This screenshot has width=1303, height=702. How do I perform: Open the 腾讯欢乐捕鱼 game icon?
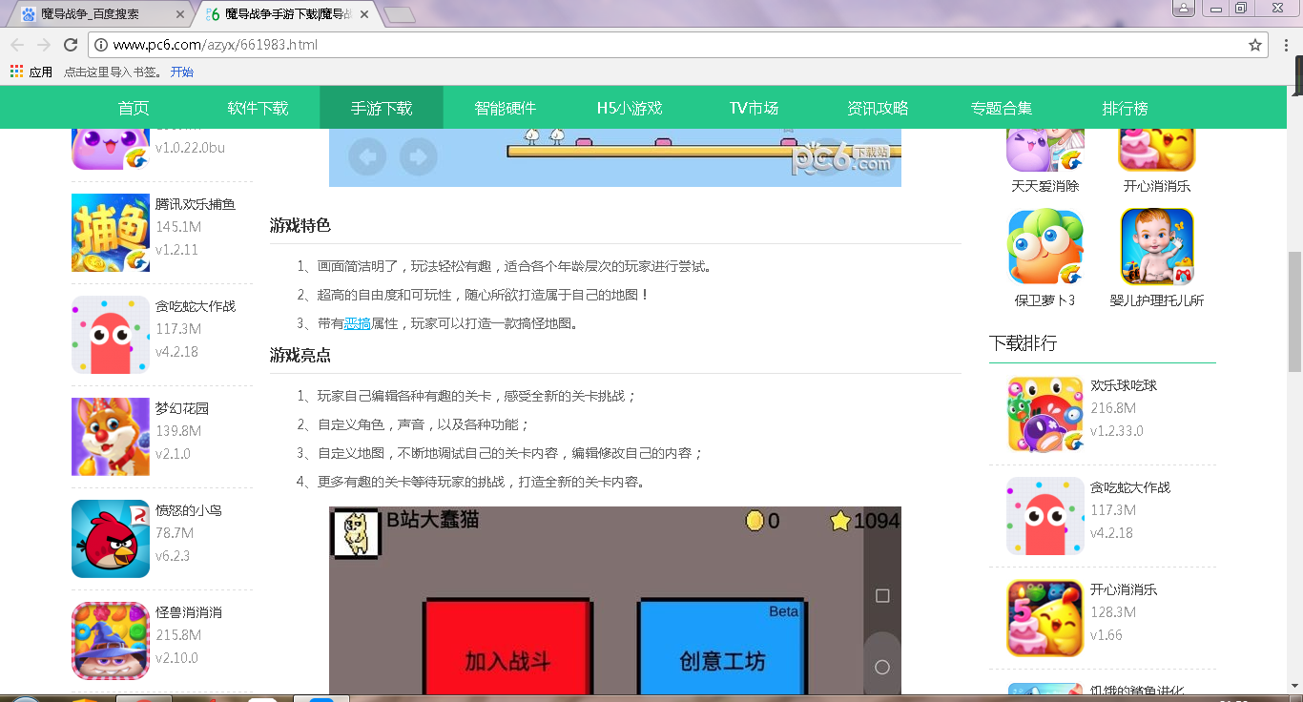[x=111, y=233]
